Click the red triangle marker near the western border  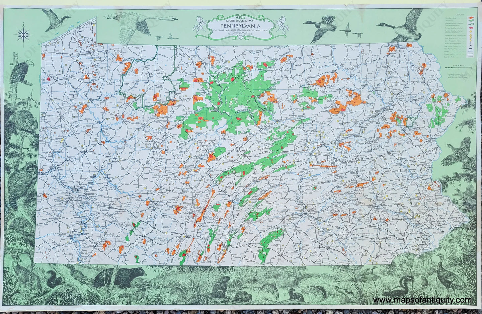[x=49, y=79]
